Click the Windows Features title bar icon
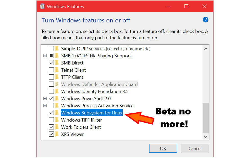This screenshot has width=250, height=158. (42, 7)
